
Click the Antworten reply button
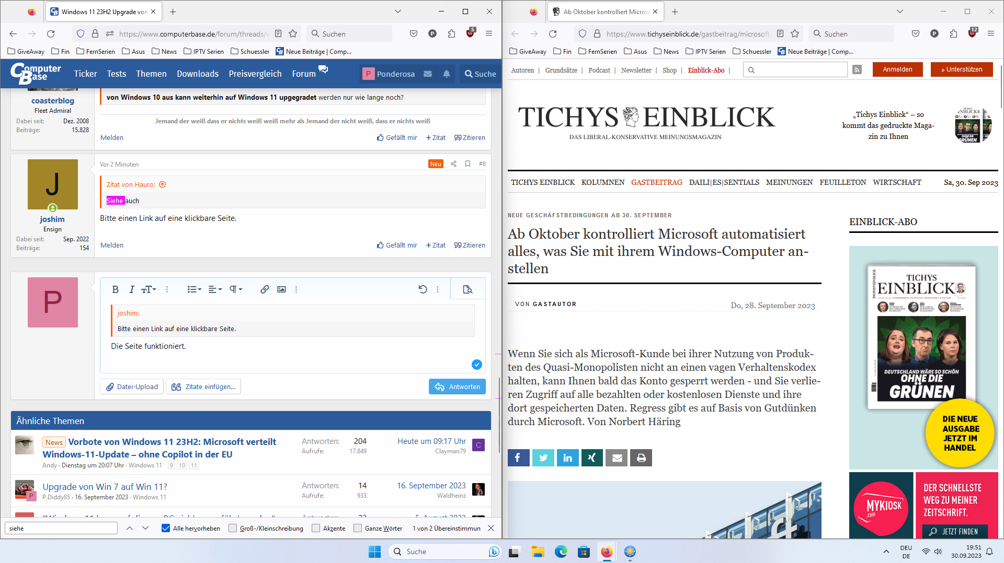(458, 386)
